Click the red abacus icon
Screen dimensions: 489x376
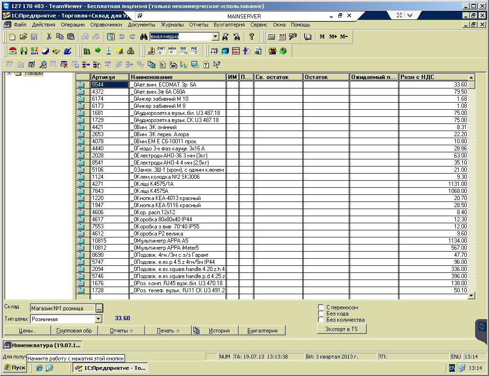(236, 51)
